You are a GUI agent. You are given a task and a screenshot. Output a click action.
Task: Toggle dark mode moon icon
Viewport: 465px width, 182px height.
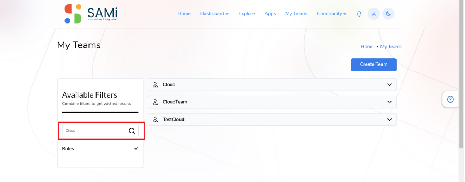click(x=388, y=14)
